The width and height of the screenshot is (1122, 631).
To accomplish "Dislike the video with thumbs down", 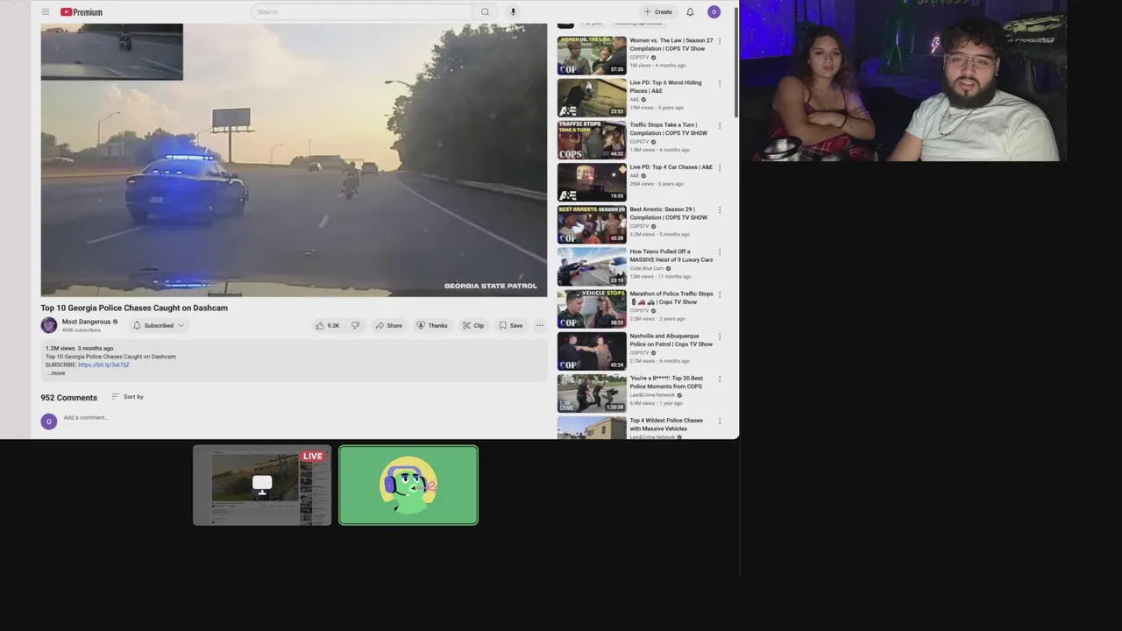I will [355, 325].
